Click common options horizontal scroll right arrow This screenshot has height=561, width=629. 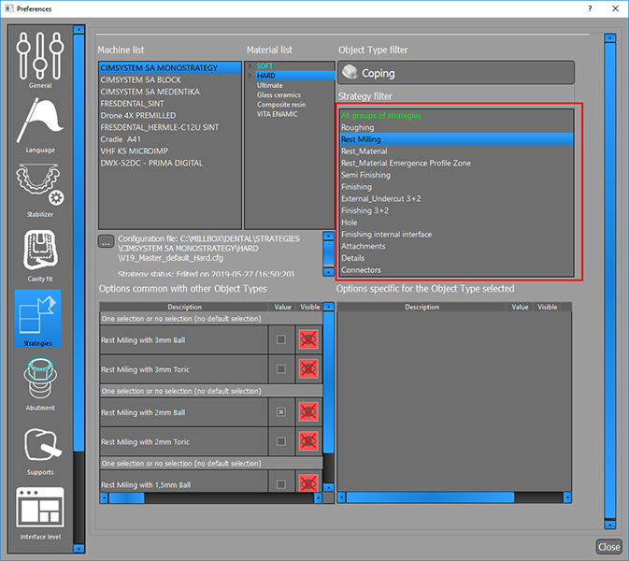click(318, 498)
